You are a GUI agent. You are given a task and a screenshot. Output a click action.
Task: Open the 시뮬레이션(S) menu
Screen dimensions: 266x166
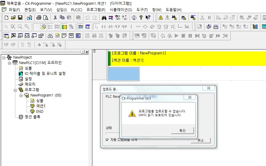click(x=121, y=10)
